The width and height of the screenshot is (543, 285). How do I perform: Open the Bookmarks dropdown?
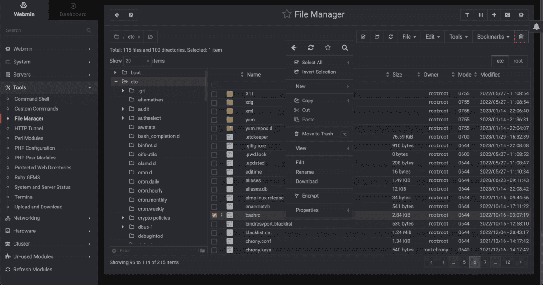[493, 37]
